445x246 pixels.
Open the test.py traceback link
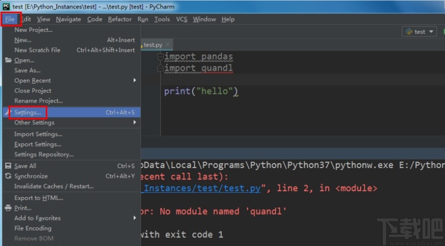[201, 188]
